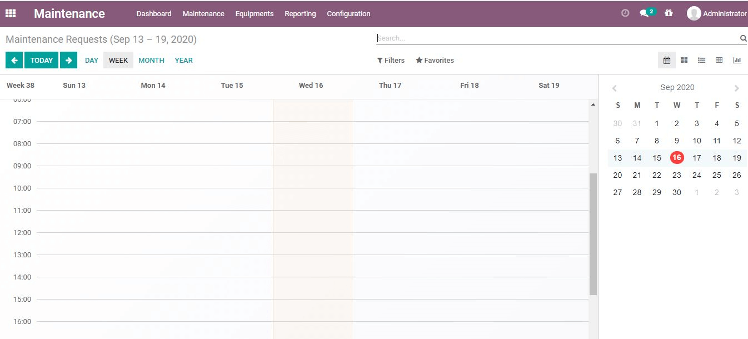Click the Fri 18 slot at 14:00
The image size is (748, 339).
(470, 288)
